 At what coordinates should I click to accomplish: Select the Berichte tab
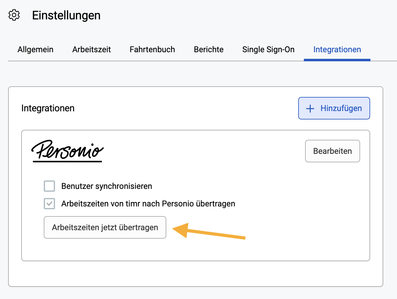click(209, 49)
